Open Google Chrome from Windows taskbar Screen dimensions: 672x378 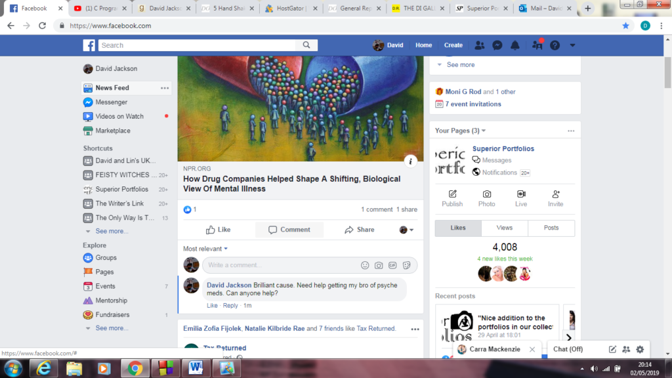[x=135, y=368]
